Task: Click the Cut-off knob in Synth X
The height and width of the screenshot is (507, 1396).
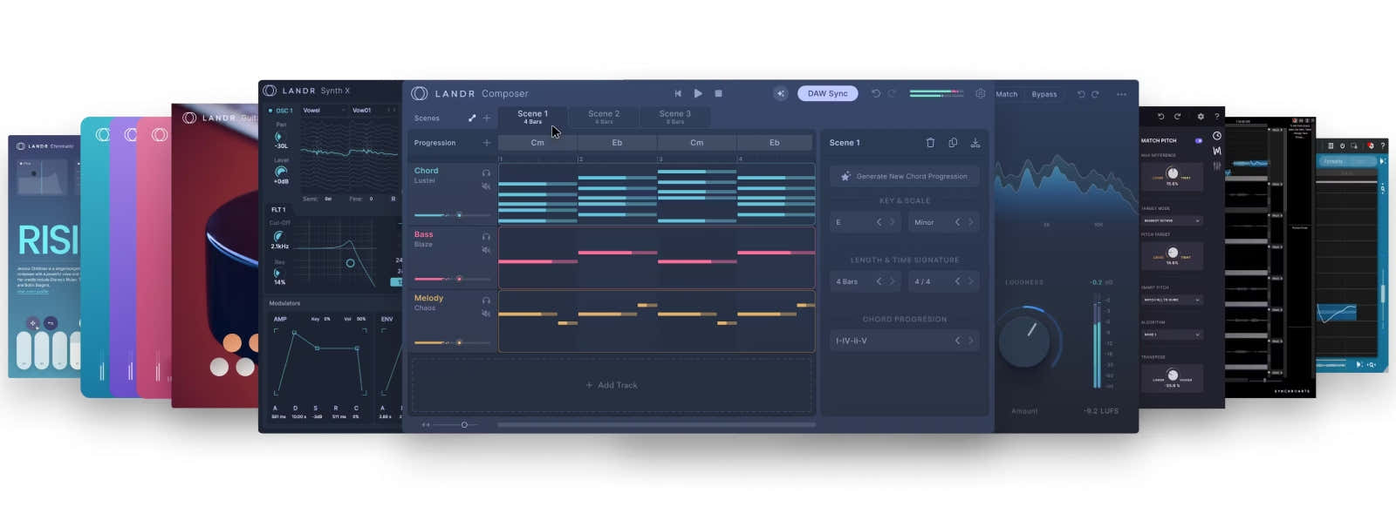Action: [279, 236]
